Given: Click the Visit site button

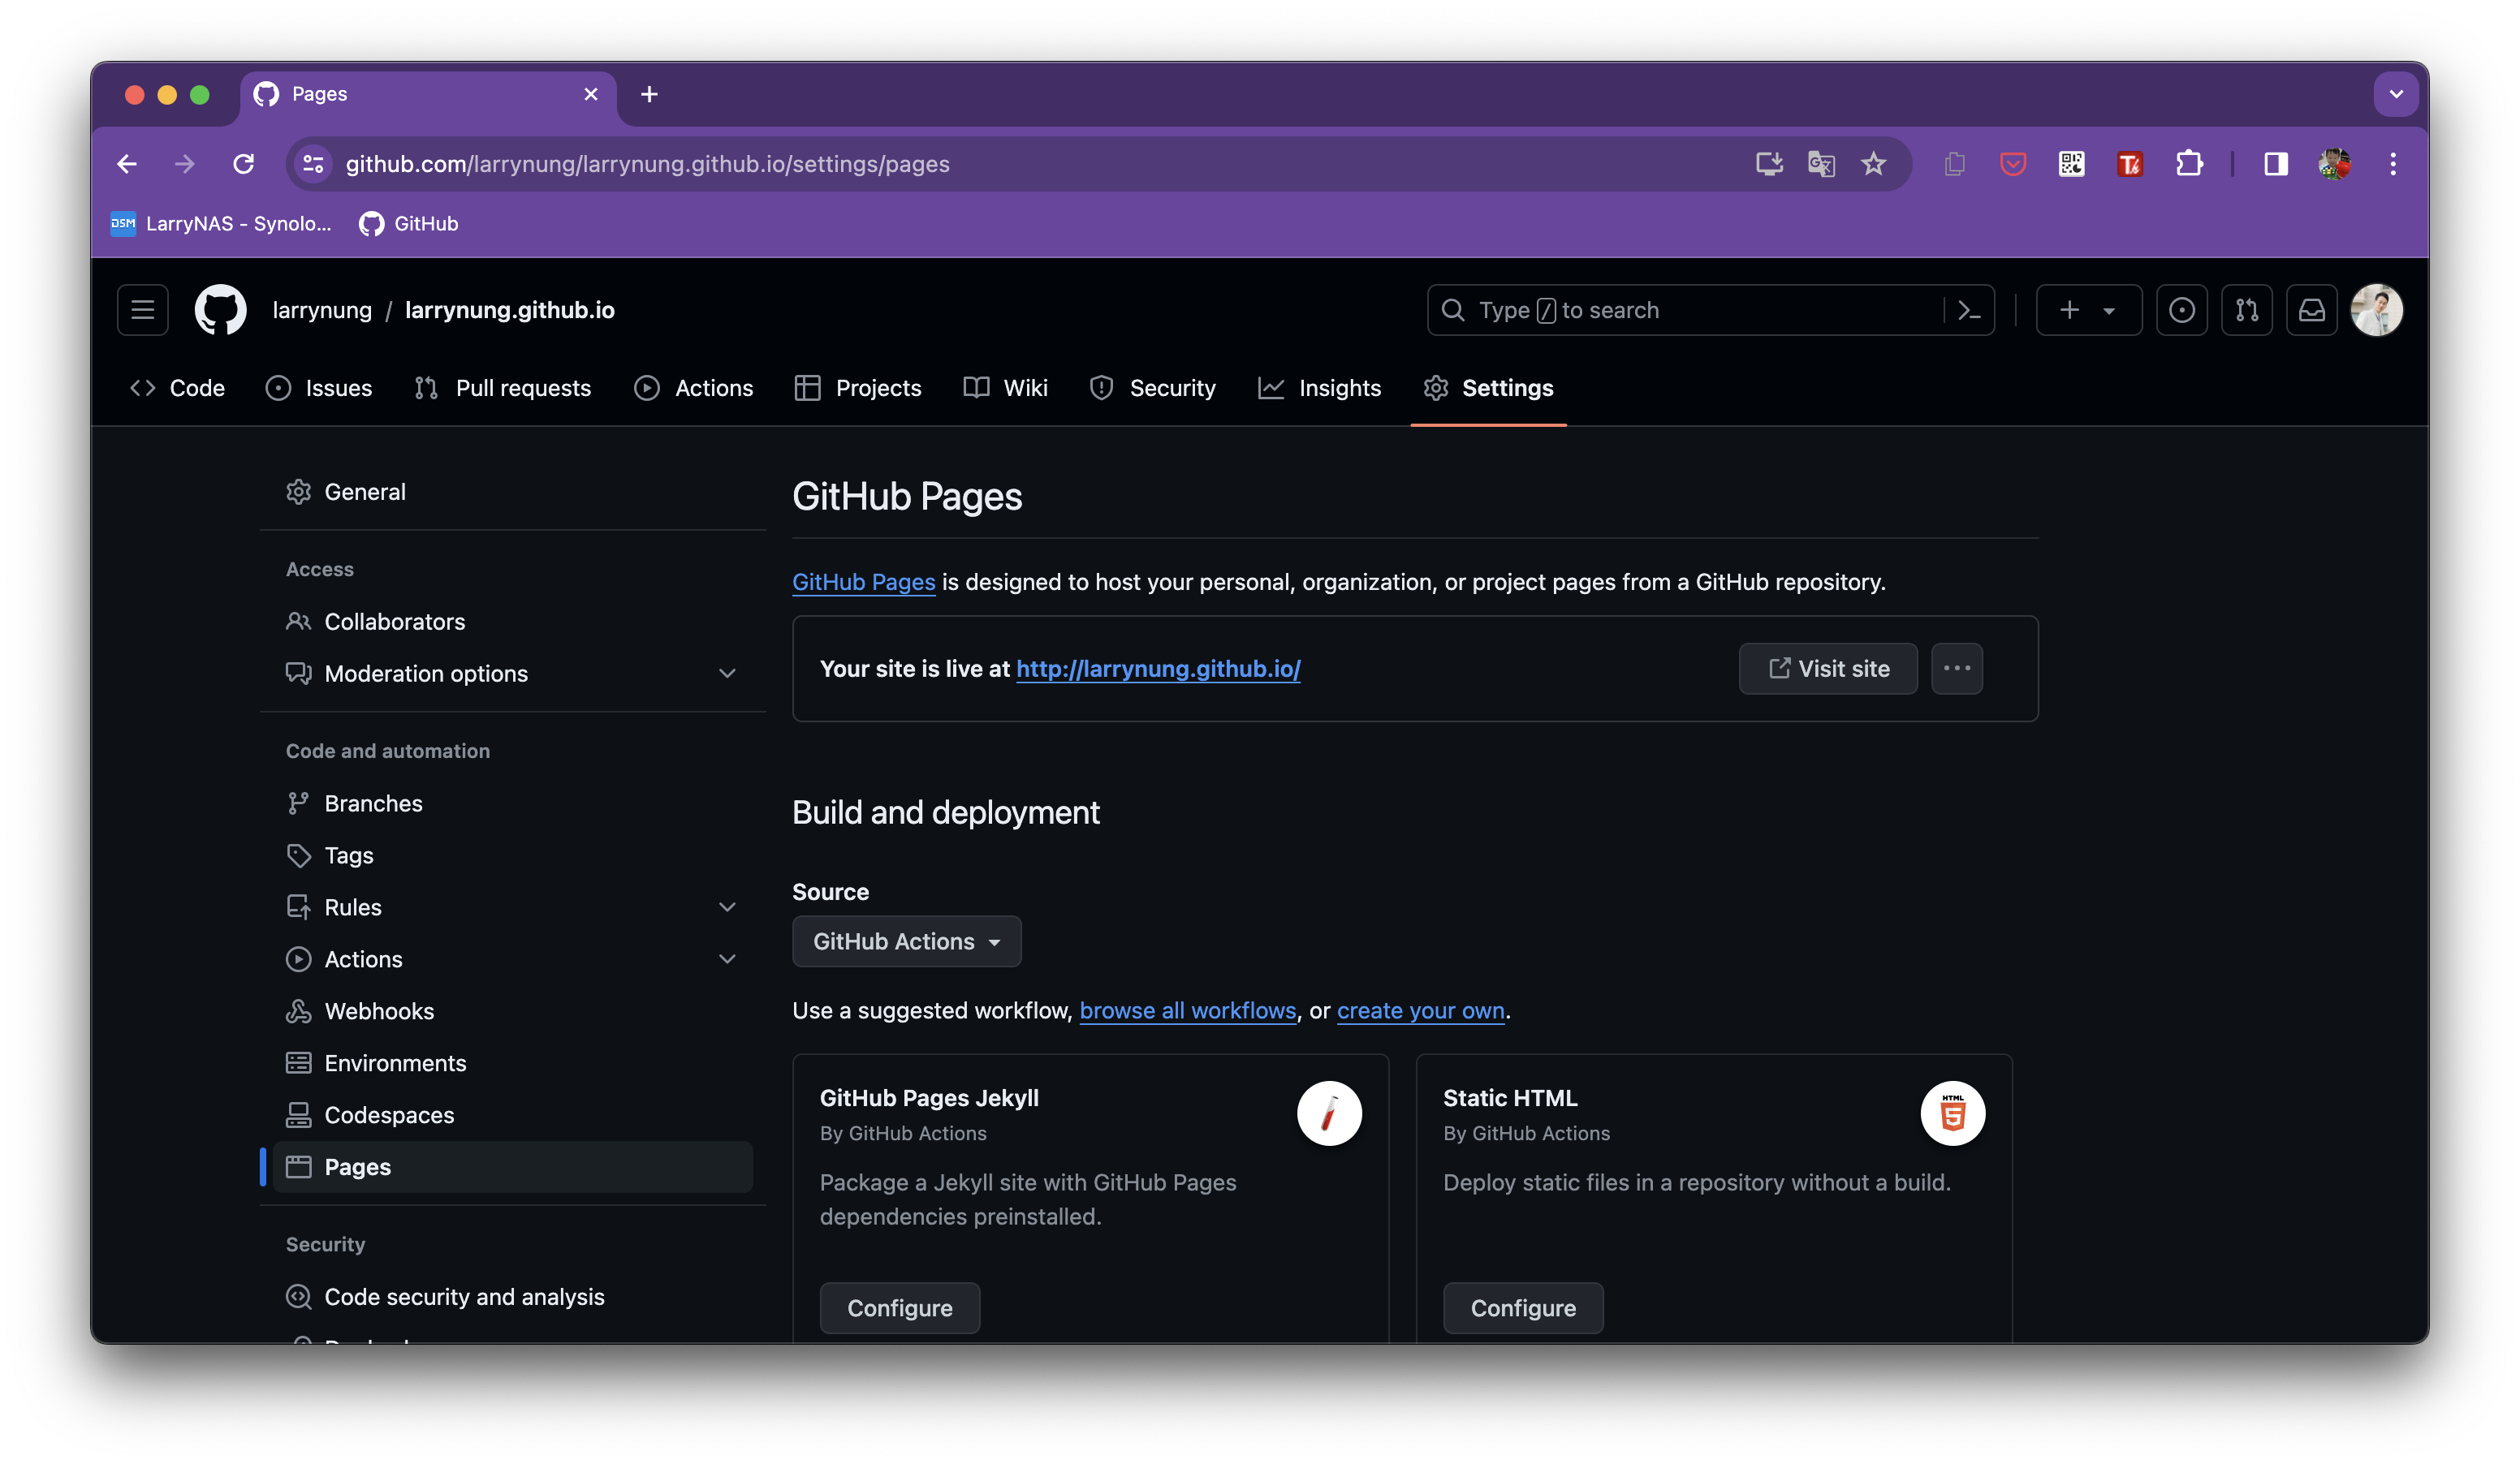Looking at the screenshot, I should 1828,669.
